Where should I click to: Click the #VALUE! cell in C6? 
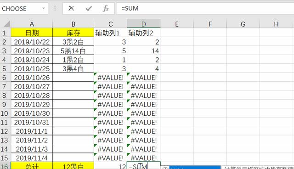111,78
